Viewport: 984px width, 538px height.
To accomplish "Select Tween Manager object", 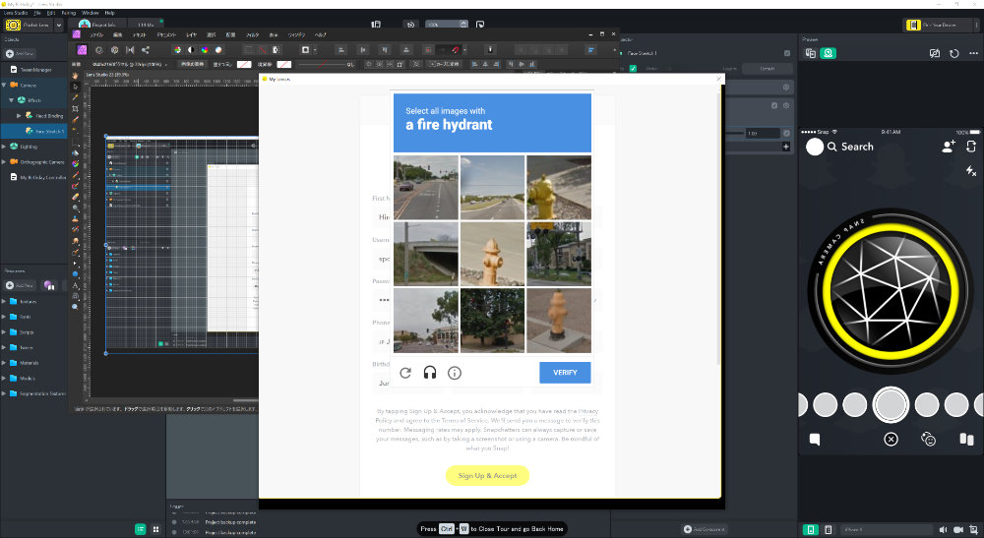I will 34,70.
